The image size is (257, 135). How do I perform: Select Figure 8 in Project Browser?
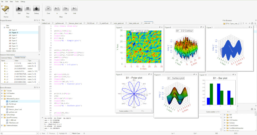[14, 41]
